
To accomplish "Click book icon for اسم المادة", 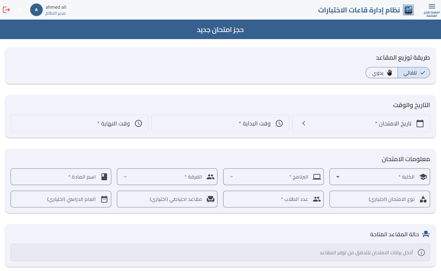I will coord(104,177).
